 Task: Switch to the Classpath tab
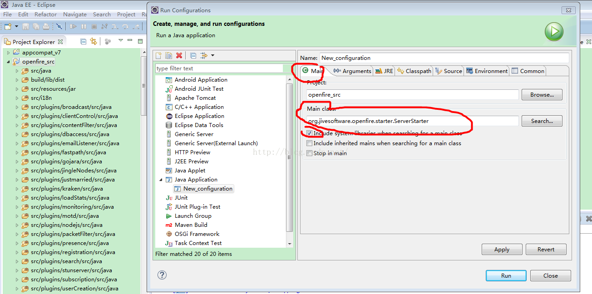click(x=414, y=71)
